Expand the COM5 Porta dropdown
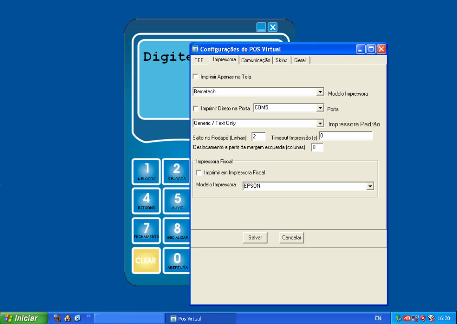Image resolution: width=457 pixels, height=324 pixels. pos(320,108)
